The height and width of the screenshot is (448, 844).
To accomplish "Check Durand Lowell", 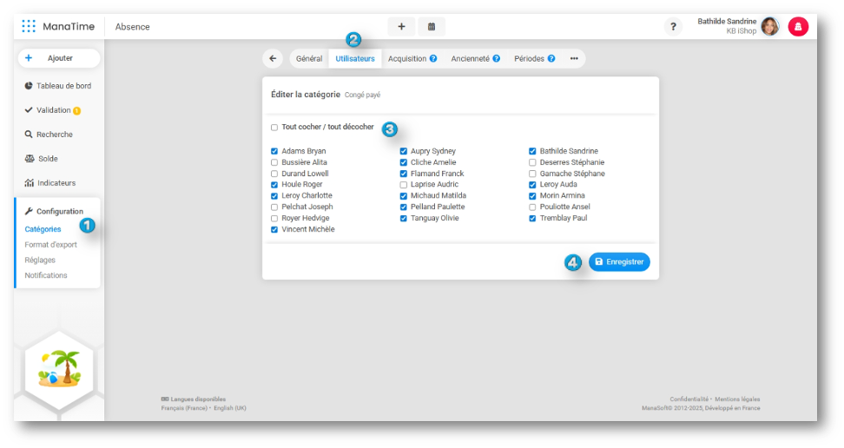I will pos(274,174).
